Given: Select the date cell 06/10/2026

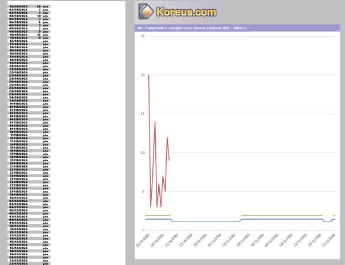Looking at the screenshot, I should (18, 22).
